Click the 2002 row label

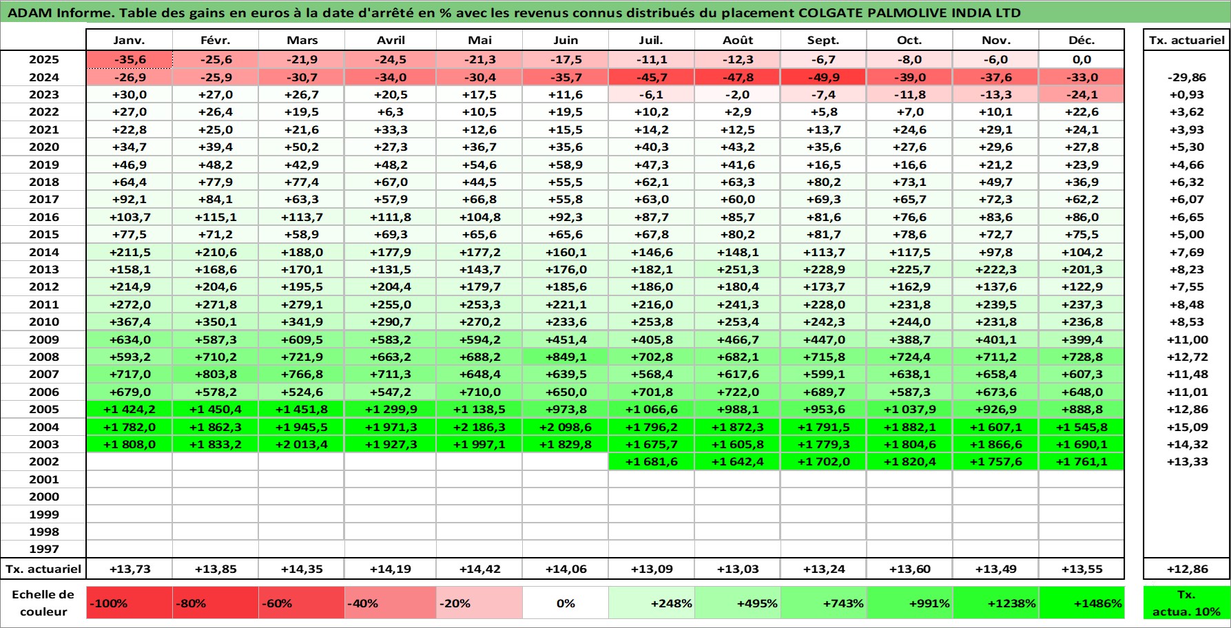click(x=43, y=461)
